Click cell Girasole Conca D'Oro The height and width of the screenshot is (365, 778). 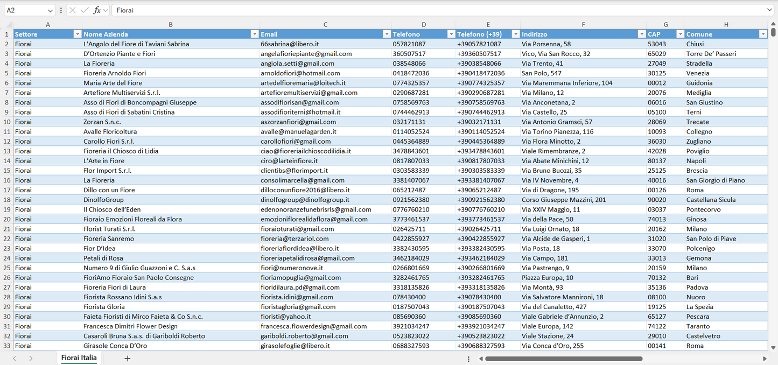click(171, 346)
